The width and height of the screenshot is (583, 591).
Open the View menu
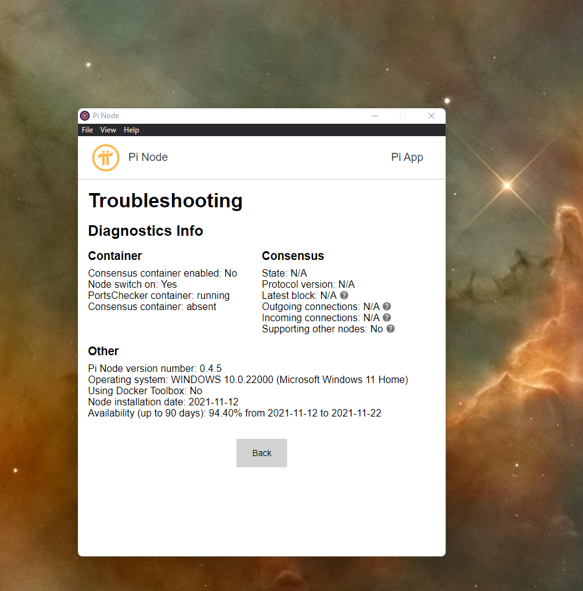coord(108,130)
